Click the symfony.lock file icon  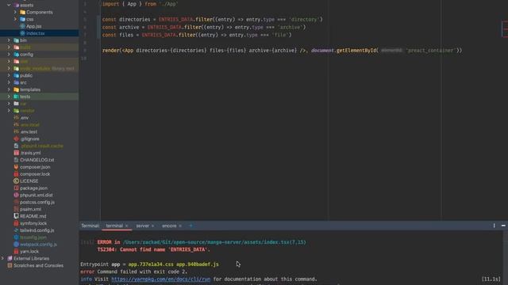pyautogui.click(x=16, y=223)
